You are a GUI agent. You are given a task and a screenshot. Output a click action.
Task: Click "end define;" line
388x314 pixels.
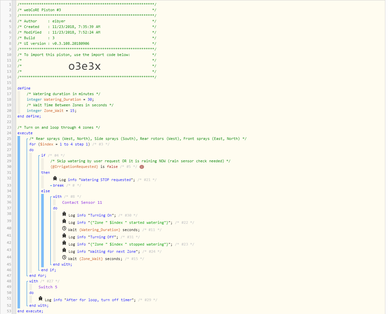tap(29, 116)
